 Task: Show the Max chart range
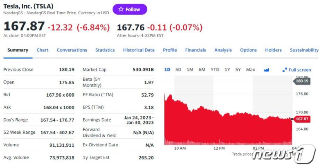(x=251, y=70)
